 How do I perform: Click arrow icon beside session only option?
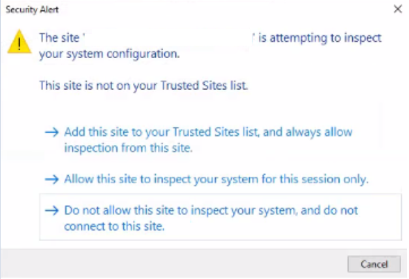point(52,178)
